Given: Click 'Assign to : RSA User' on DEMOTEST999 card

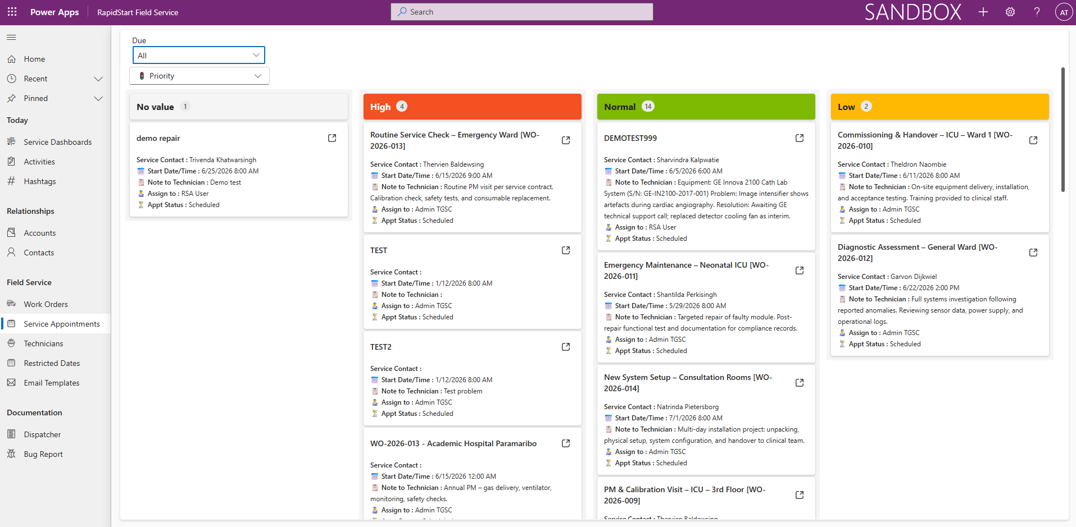Looking at the screenshot, I should click(646, 227).
